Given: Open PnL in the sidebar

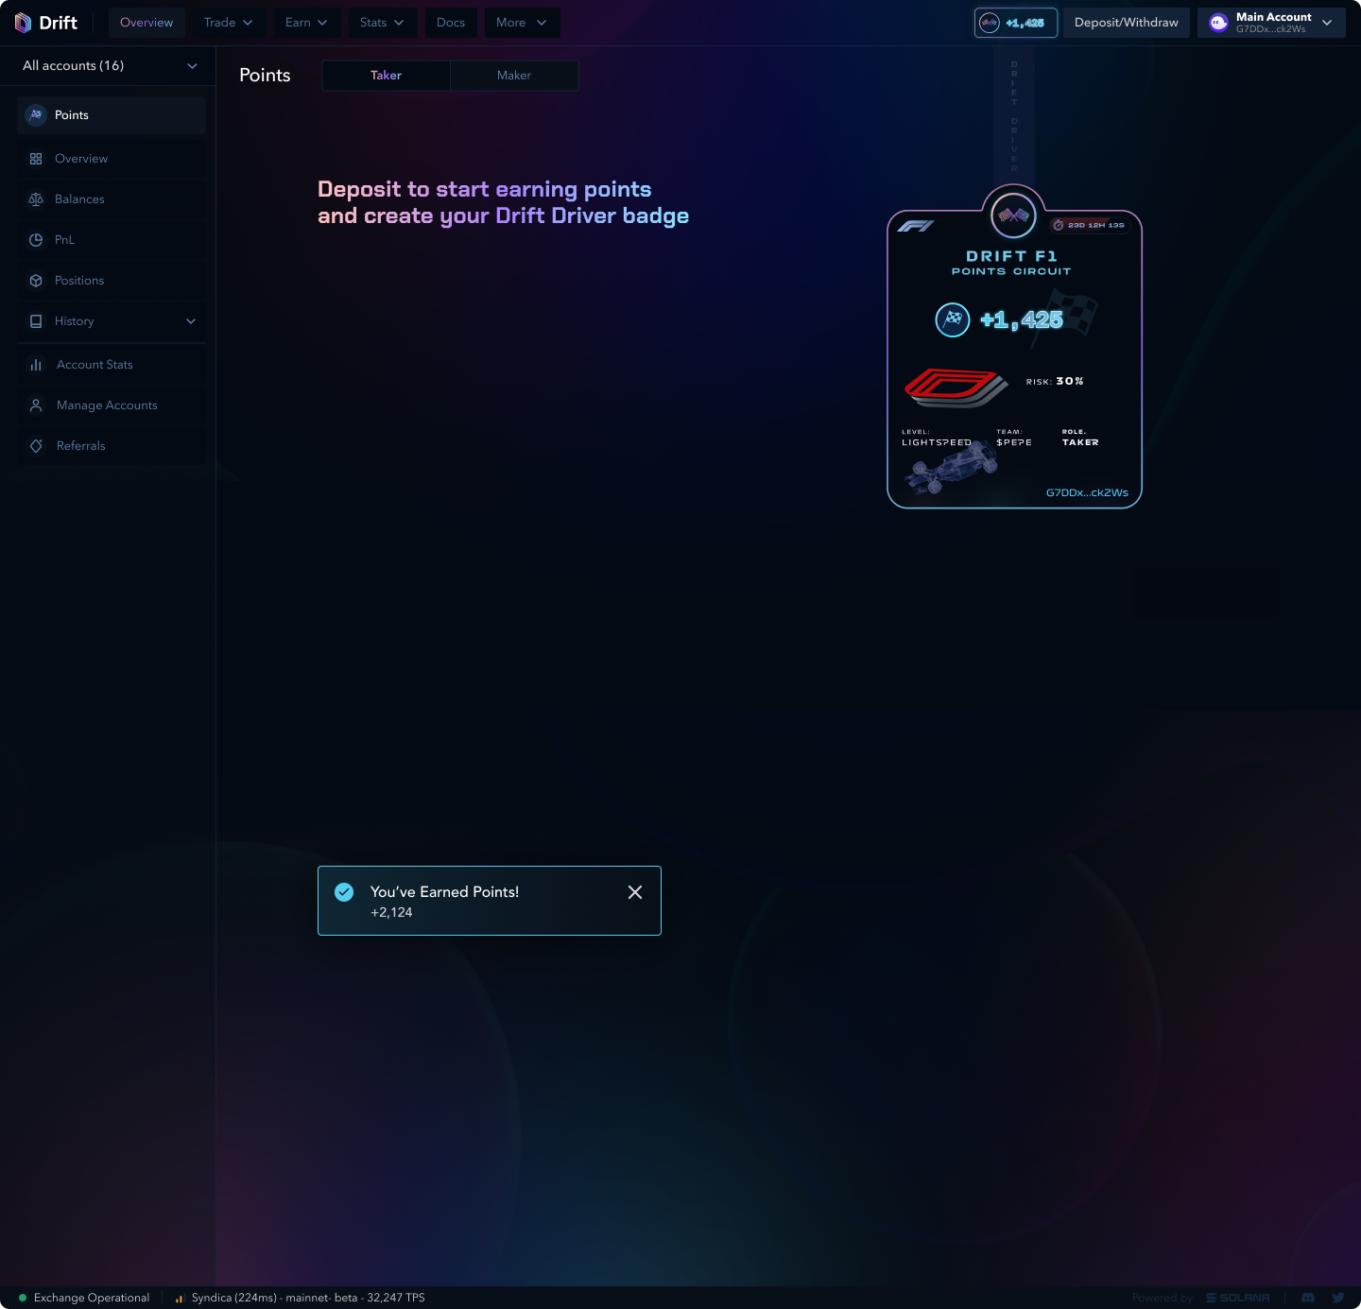Looking at the screenshot, I should click(x=112, y=240).
